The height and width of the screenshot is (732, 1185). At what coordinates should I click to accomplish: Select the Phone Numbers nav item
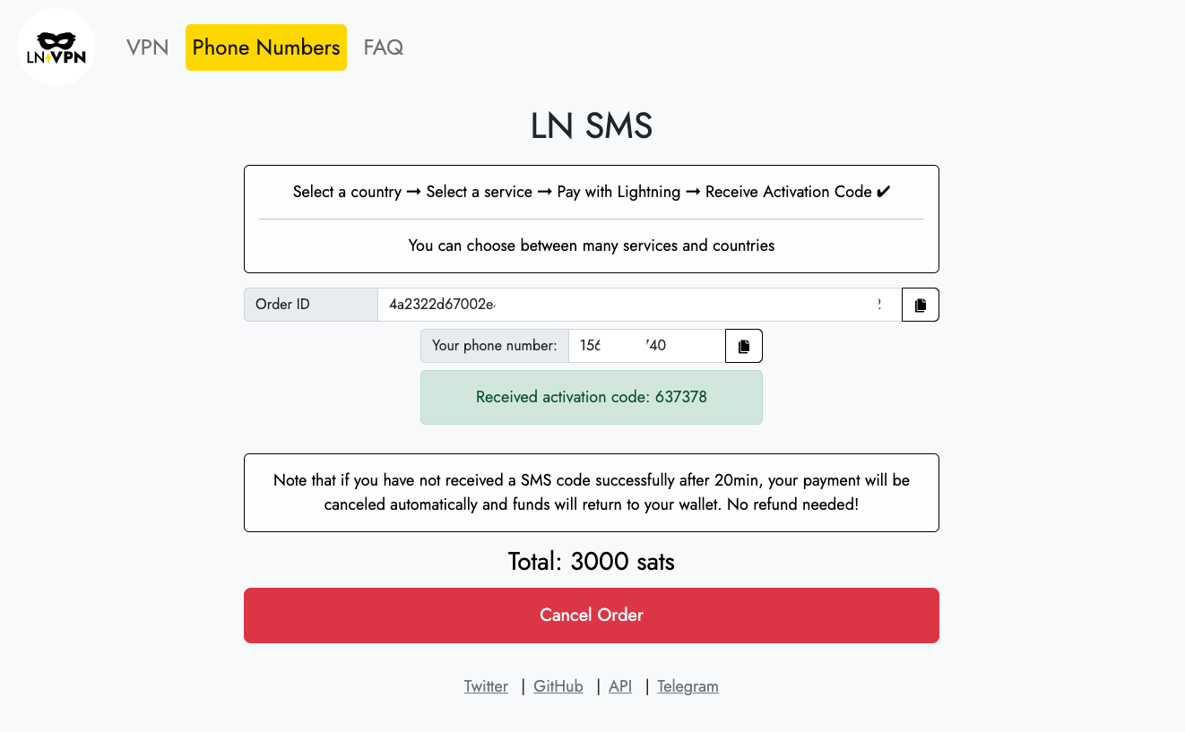click(x=266, y=47)
